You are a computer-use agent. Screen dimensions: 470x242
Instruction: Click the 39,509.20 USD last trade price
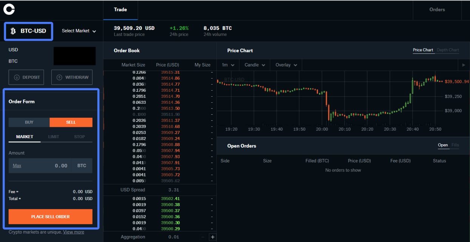click(134, 28)
